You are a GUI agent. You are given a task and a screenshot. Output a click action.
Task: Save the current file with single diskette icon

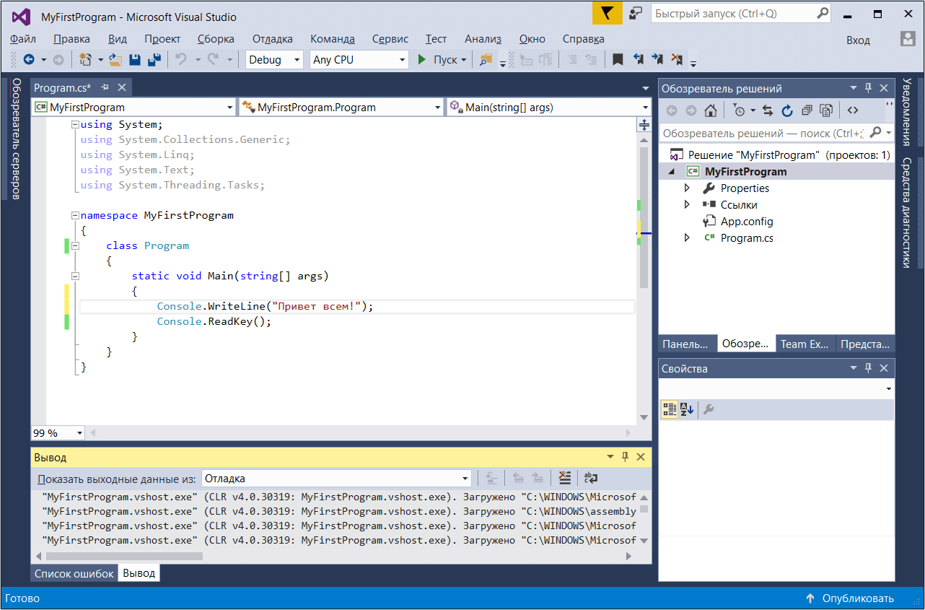[x=135, y=60]
